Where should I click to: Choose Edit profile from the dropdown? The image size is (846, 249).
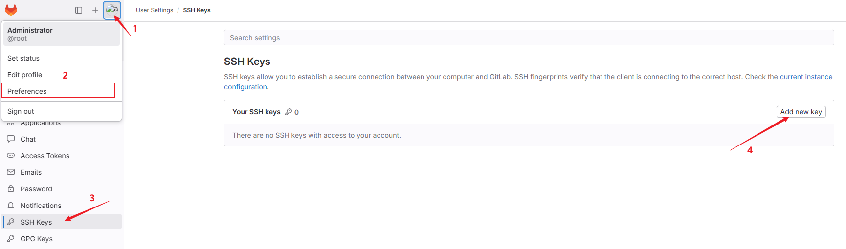(x=25, y=75)
